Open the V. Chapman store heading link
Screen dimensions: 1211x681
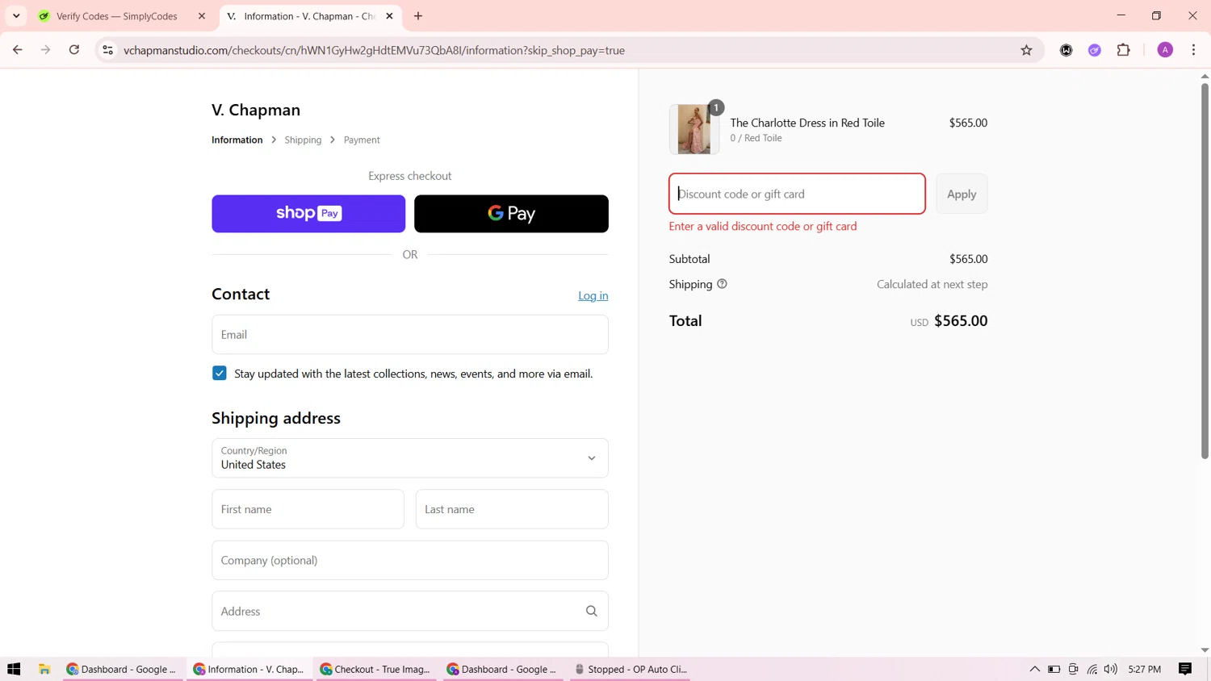click(x=256, y=110)
